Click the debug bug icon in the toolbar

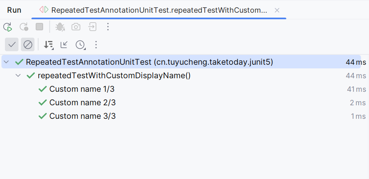click(x=60, y=27)
